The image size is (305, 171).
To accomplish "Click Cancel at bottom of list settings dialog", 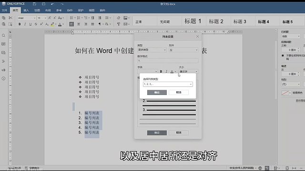I will 179,133.
